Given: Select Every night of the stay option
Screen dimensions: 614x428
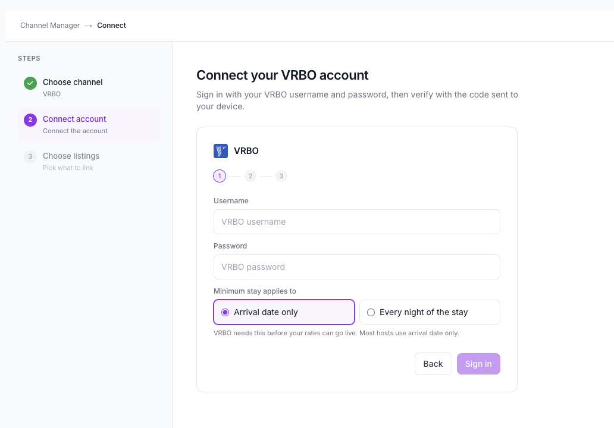Looking at the screenshot, I should [430, 312].
